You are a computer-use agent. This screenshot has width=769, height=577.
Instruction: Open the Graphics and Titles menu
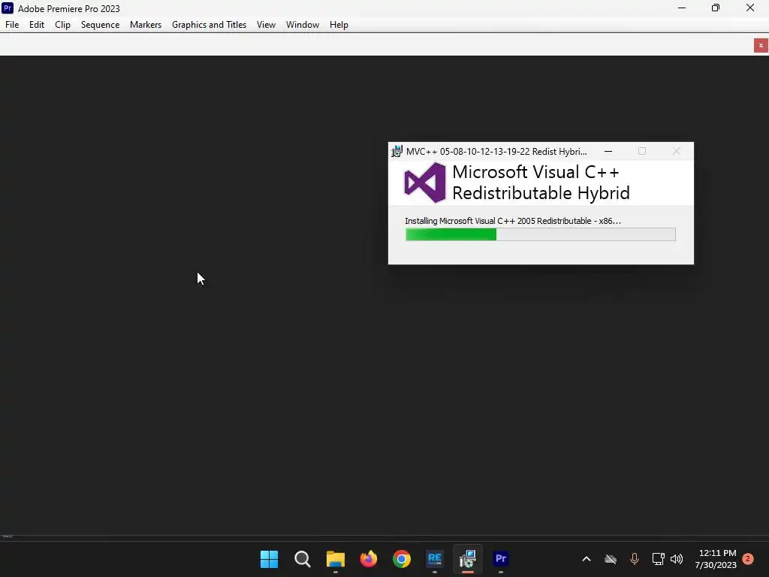209,25
